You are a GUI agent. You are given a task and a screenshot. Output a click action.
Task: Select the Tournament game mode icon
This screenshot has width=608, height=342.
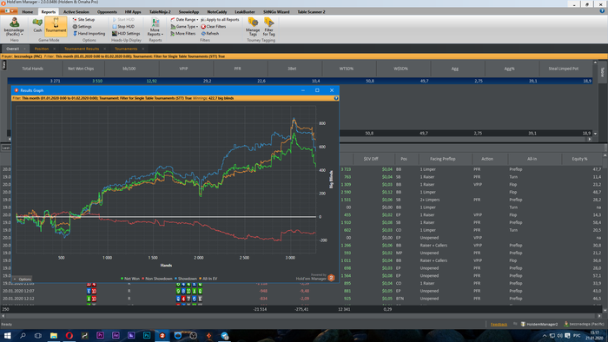(x=56, y=25)
